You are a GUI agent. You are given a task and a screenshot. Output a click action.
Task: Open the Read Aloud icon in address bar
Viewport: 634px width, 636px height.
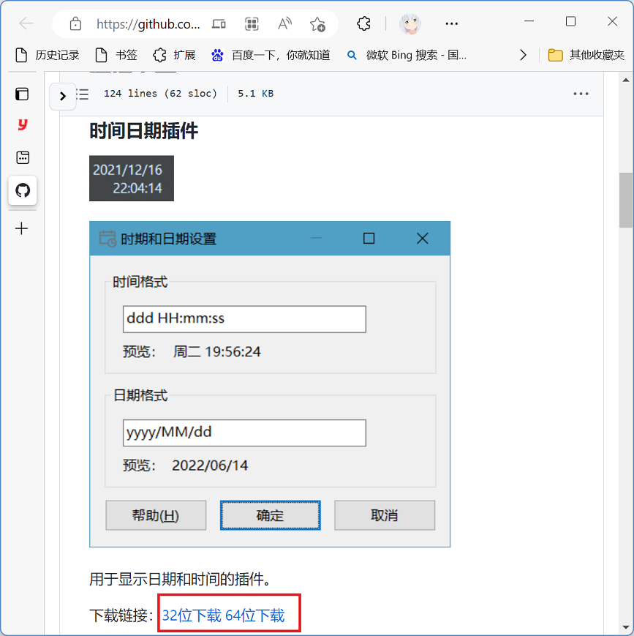click(x=284, y=24)
